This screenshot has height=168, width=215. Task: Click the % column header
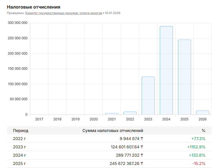point(203,130)
